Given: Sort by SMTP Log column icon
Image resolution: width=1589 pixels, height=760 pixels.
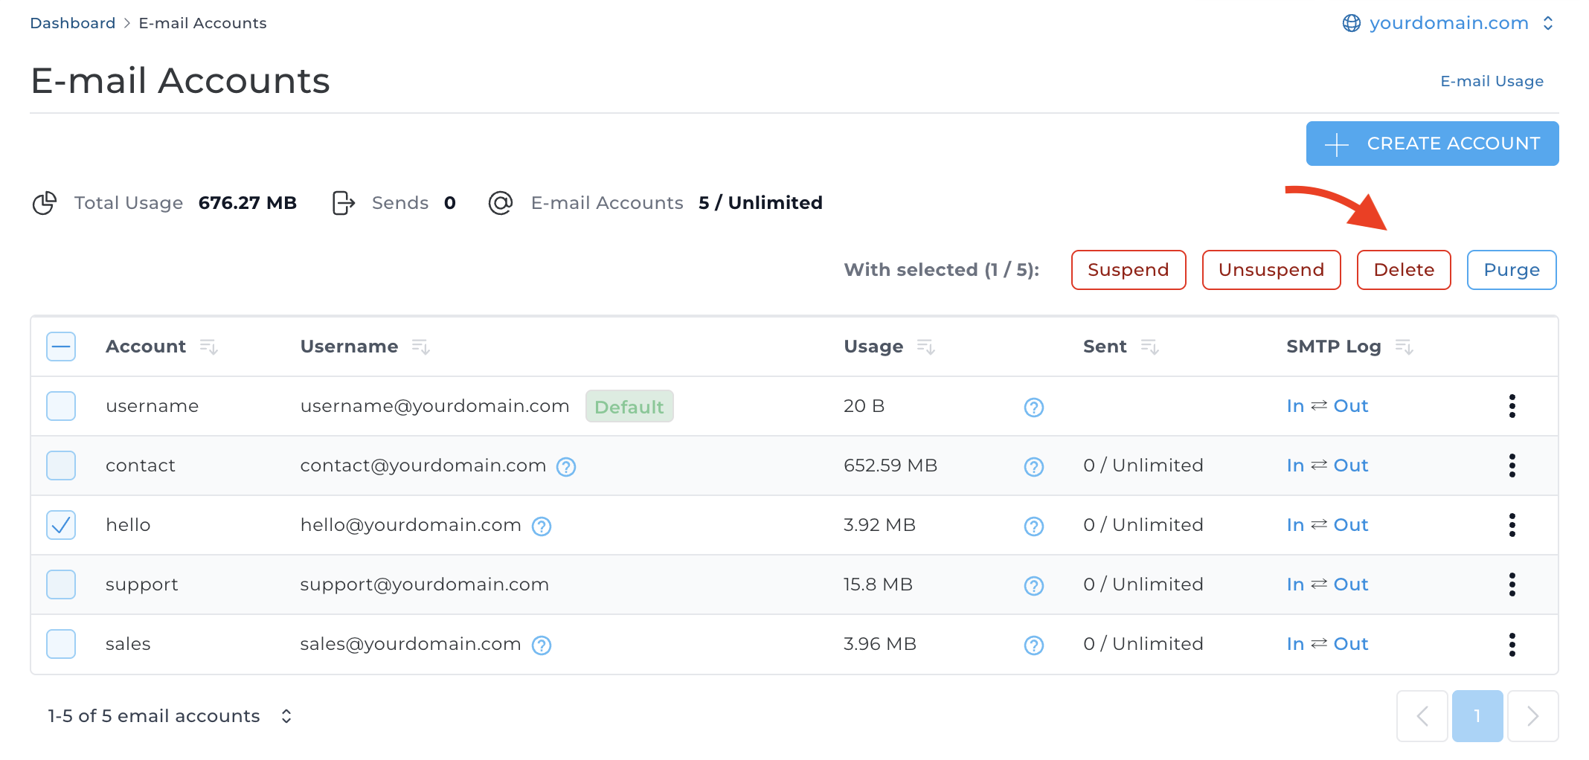Looking at the screenshot, I should [1404, 347].
